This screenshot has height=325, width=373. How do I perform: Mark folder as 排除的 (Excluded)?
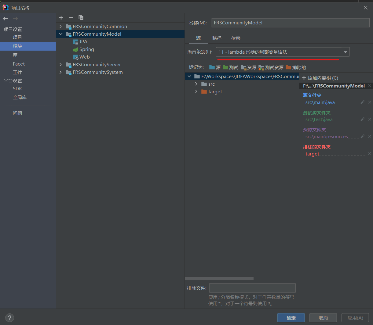[x=296, y=67]
